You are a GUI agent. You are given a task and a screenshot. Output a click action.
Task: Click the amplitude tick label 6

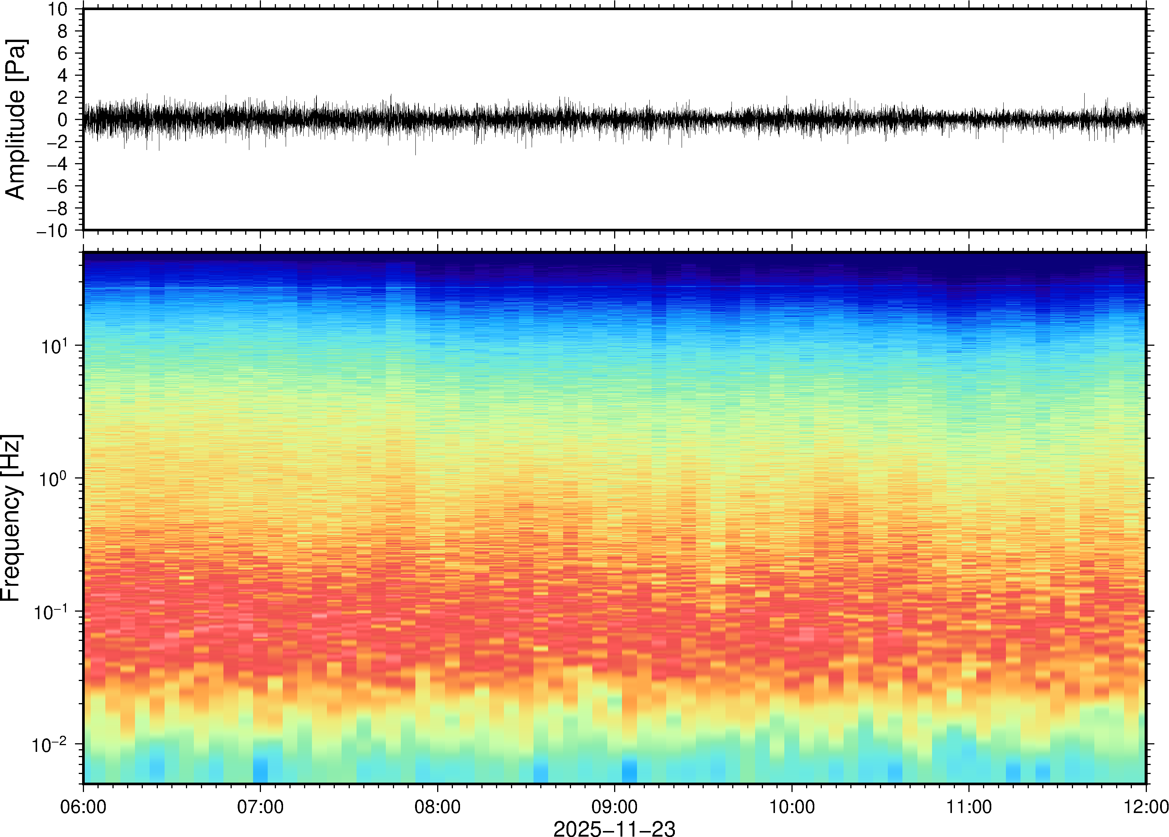63,54
